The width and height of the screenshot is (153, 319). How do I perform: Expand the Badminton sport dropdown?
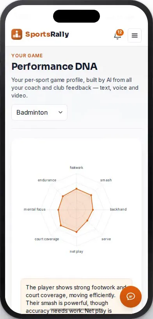point(39,112)
